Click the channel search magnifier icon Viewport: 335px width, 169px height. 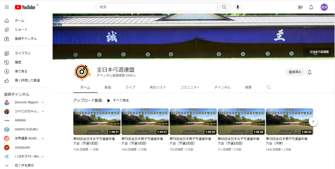(x=269, y=88)
